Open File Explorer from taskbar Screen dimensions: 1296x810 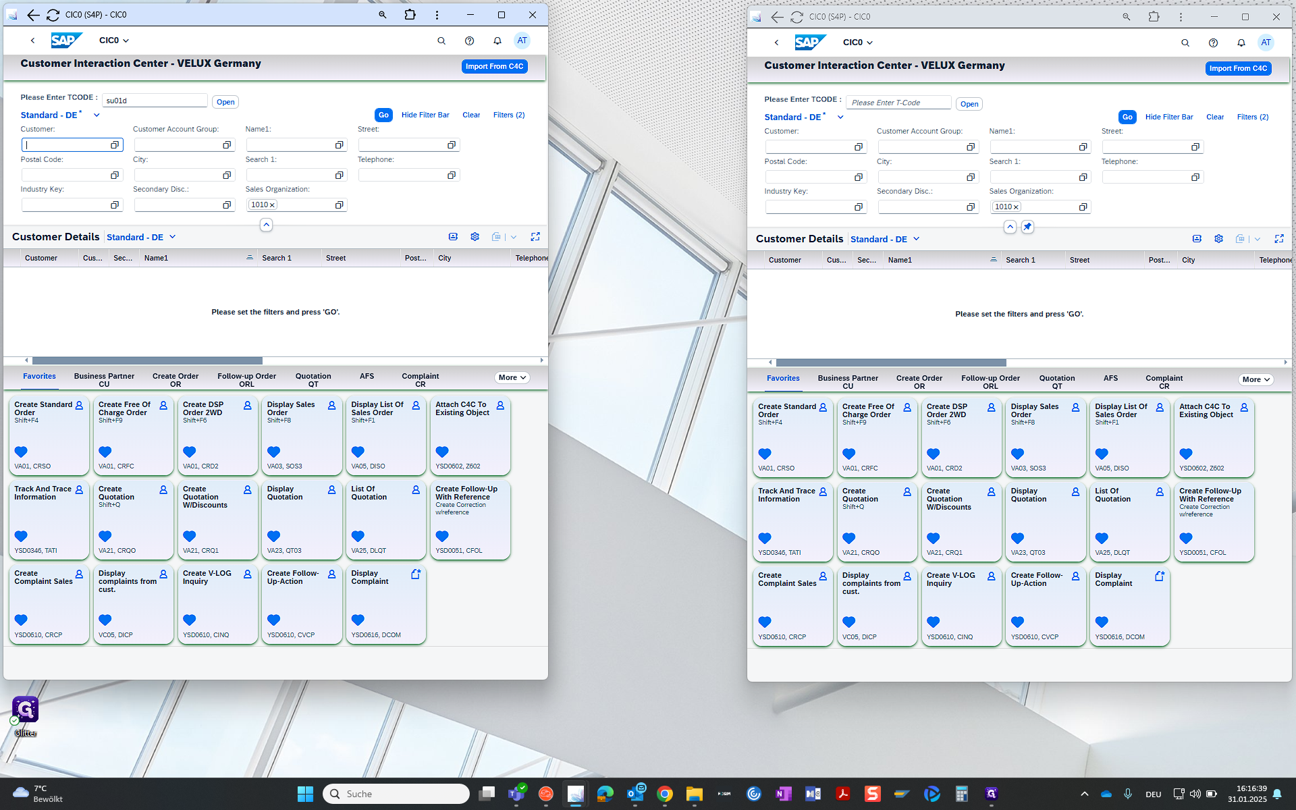[x=695, y=794]
